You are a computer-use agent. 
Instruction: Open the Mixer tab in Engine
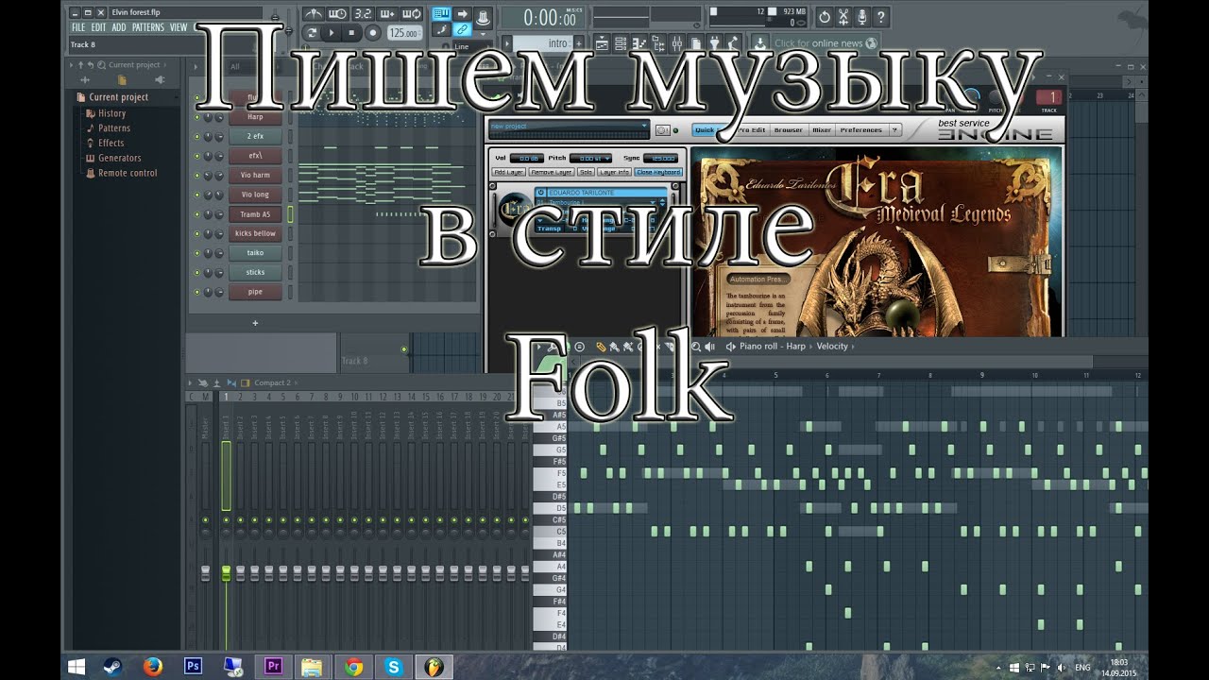[822, 130]
